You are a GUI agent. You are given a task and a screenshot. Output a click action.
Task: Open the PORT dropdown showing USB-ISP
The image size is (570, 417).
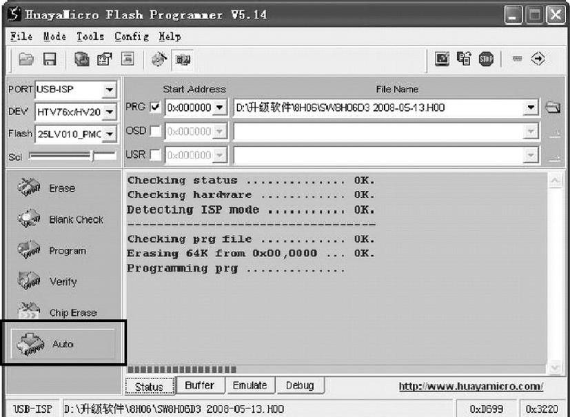[109, 90]
